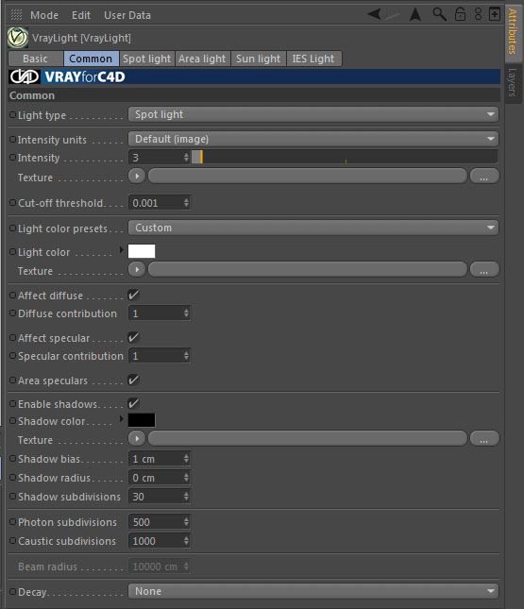This screenshot has height=609, width=524.
Task: Open the magnifier search icon
Action: [x=439, y=14]
